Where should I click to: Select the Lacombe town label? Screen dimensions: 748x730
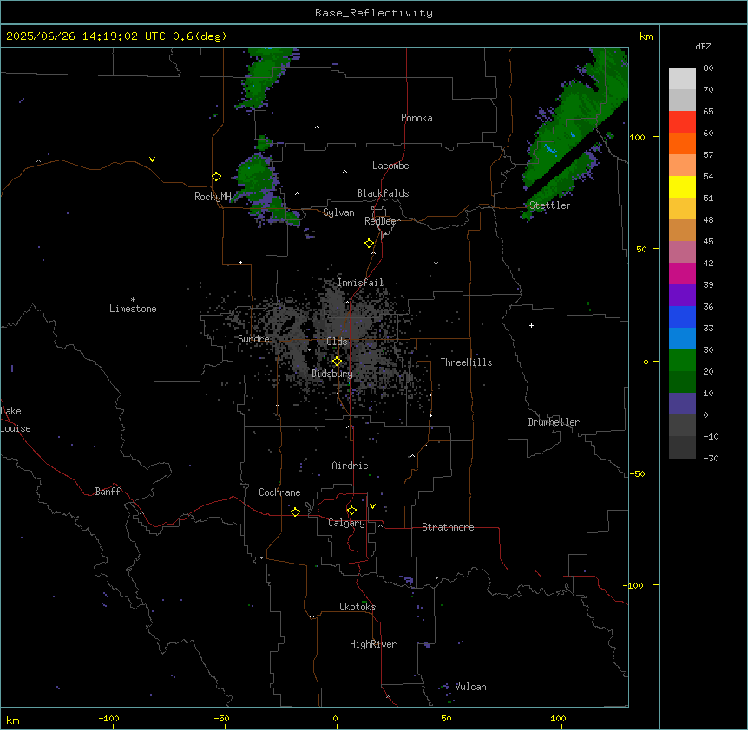390,166
